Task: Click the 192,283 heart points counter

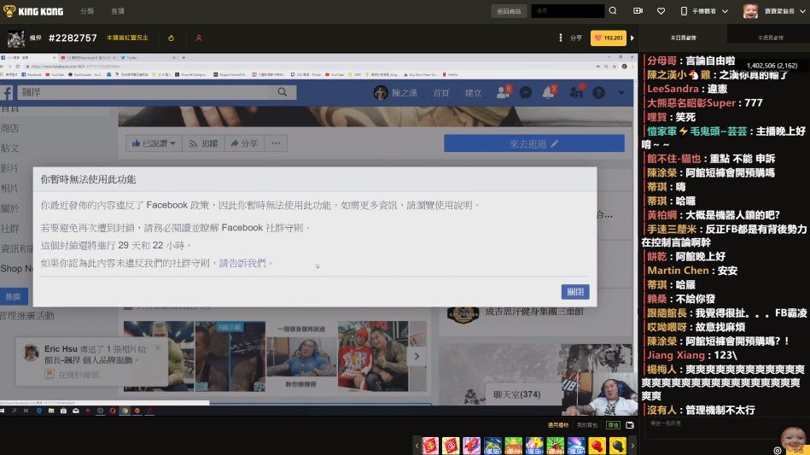Action: point(609,38)
